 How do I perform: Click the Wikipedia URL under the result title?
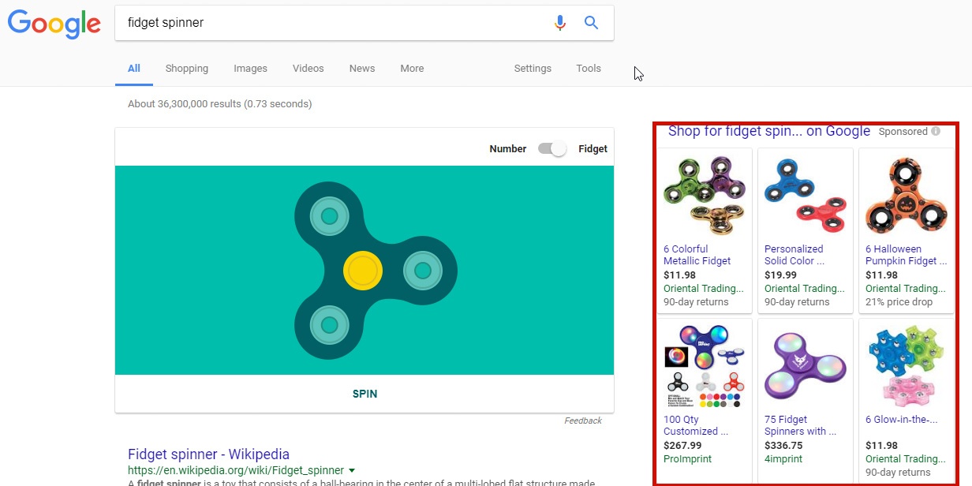tap(236, 470)
